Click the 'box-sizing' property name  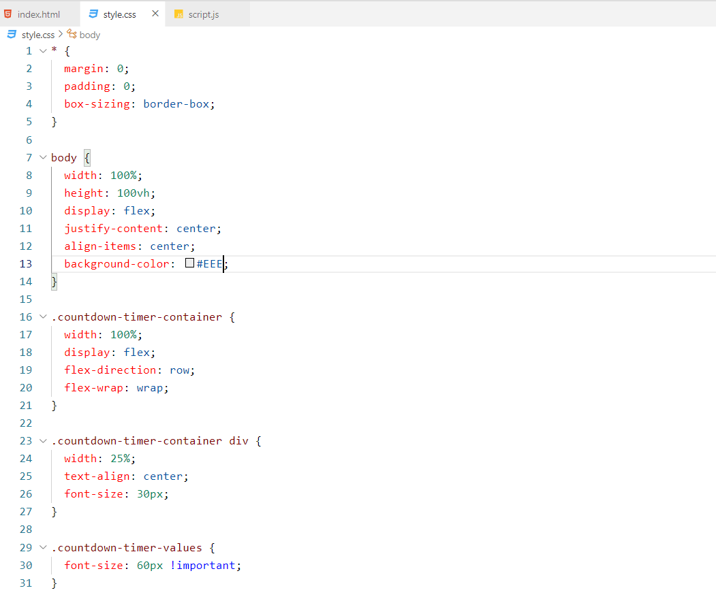(x=97, y=104)
